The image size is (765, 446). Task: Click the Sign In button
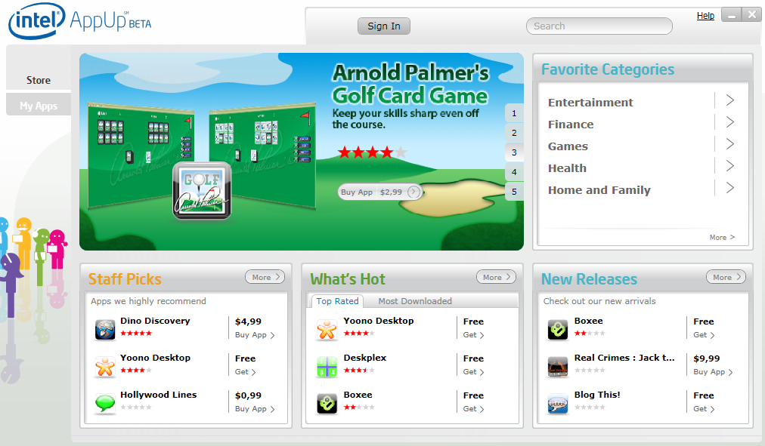point(384,26)
